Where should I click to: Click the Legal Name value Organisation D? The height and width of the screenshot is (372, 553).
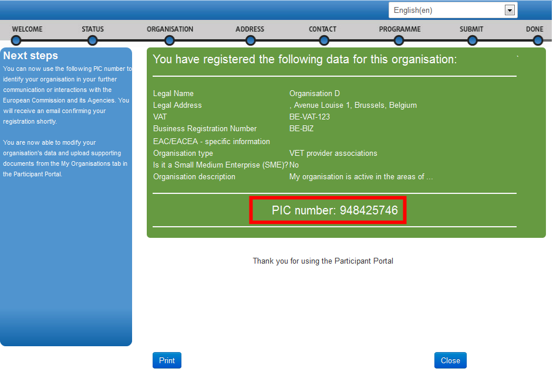click(315, 93)
